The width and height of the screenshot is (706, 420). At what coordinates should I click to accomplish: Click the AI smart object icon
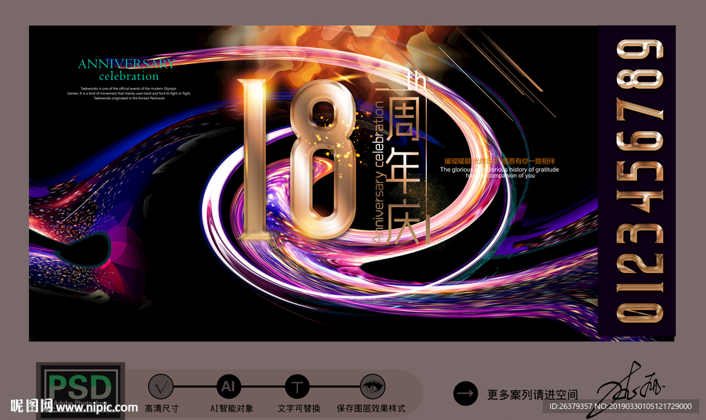click(230, 387)
